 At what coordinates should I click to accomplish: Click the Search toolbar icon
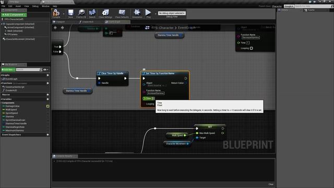(x=92, y=14)
